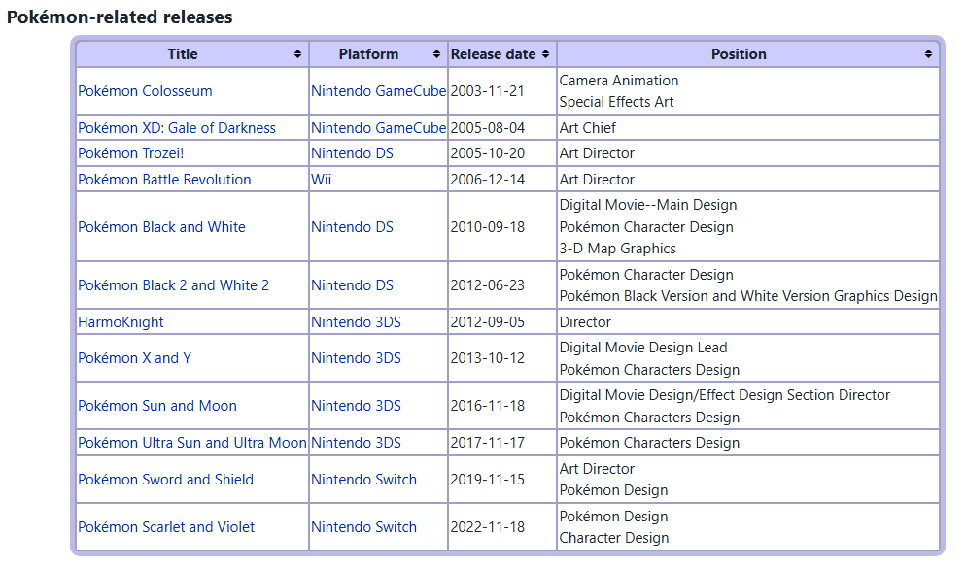Select the date 2016-11-18
Image resolution: width=965 pixels, height=568 pixels.
pyautogui.click(x=488, y=406)
